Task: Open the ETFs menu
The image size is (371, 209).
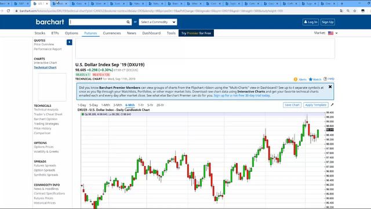Action: 55,33
